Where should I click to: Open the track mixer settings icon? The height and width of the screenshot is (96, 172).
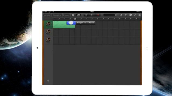click(x=130, y=15)
